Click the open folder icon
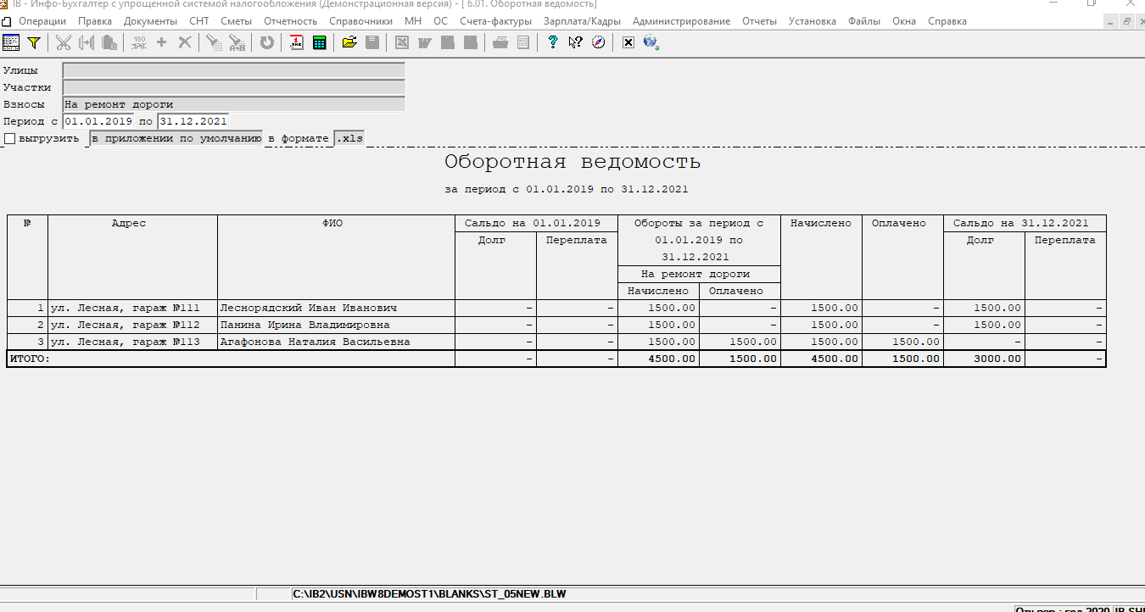This screenshot has width=1145, height=612. tap(349, 42)
